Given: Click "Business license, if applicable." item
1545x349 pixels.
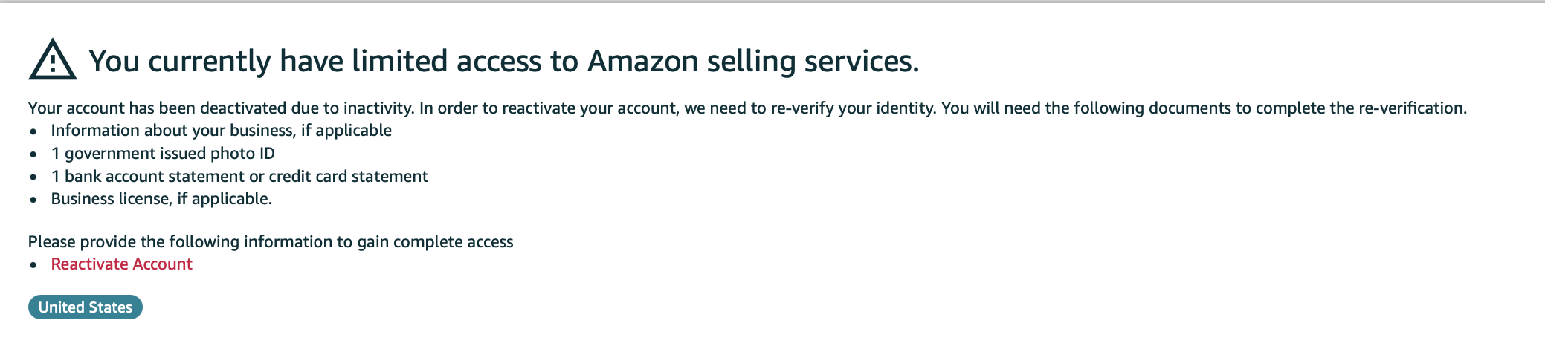Looking at the screenshot, I should pyautogui.click(x=161, y=199).
